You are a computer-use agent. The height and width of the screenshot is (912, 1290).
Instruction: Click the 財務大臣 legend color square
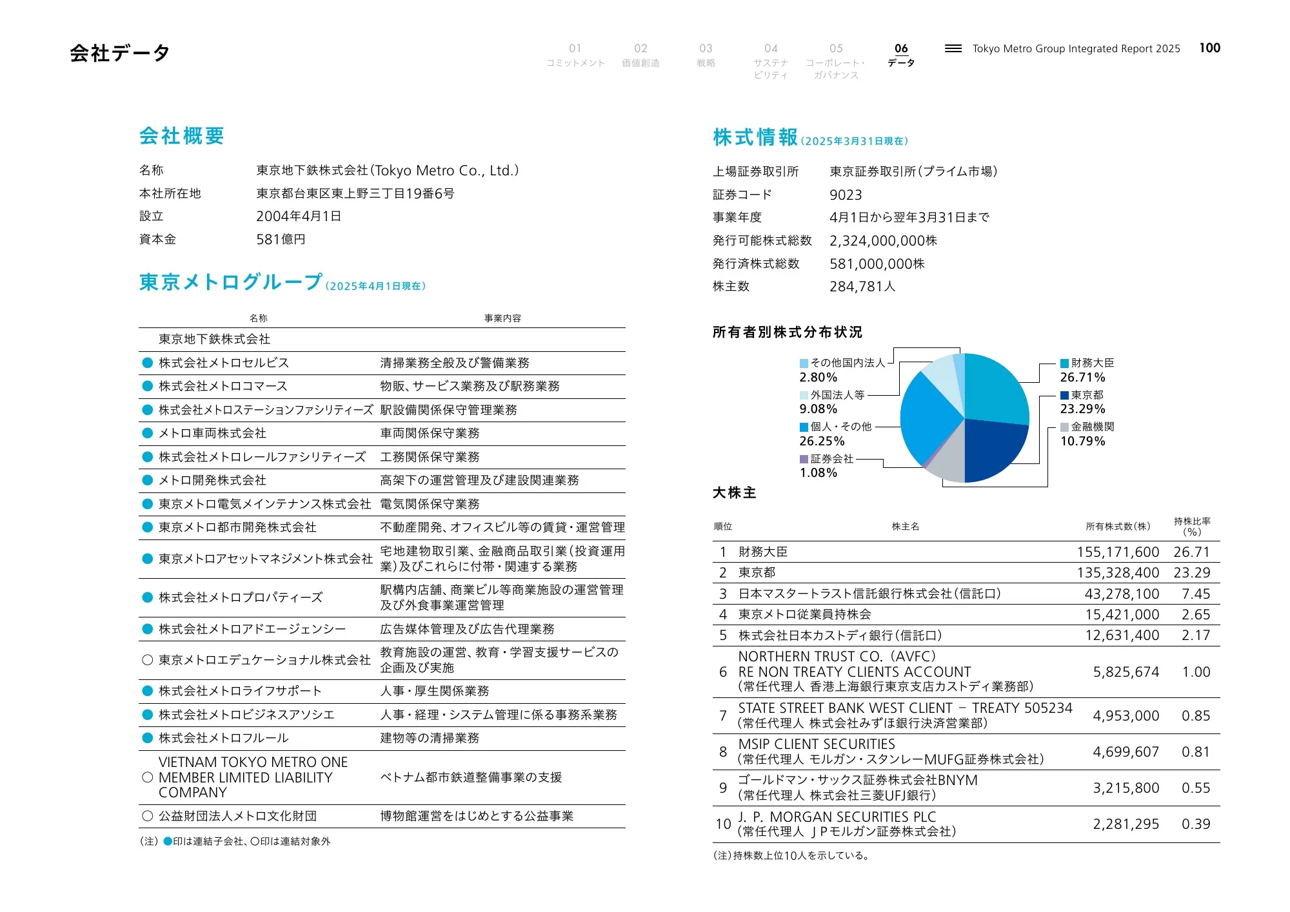(x=1064, y=364)
